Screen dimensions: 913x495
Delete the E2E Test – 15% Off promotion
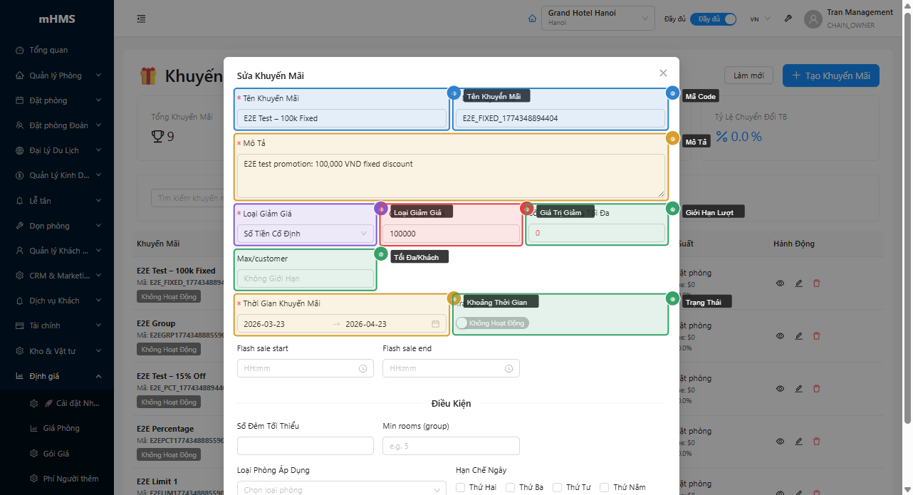[816, 388]
